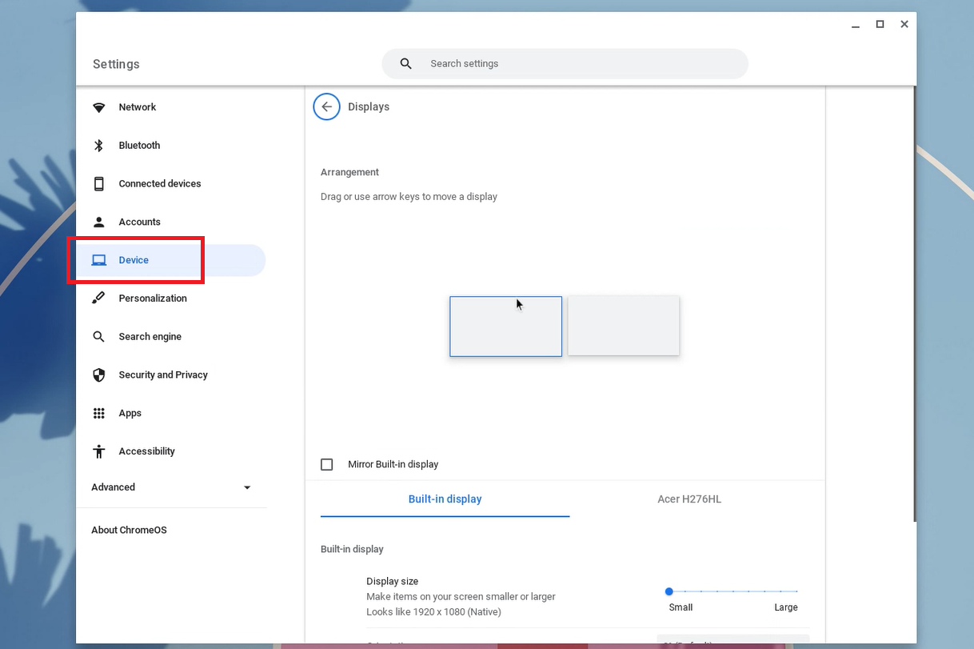
Task: Click the Bluetooth icon in sidebar
Action: [x=99, y=146]
